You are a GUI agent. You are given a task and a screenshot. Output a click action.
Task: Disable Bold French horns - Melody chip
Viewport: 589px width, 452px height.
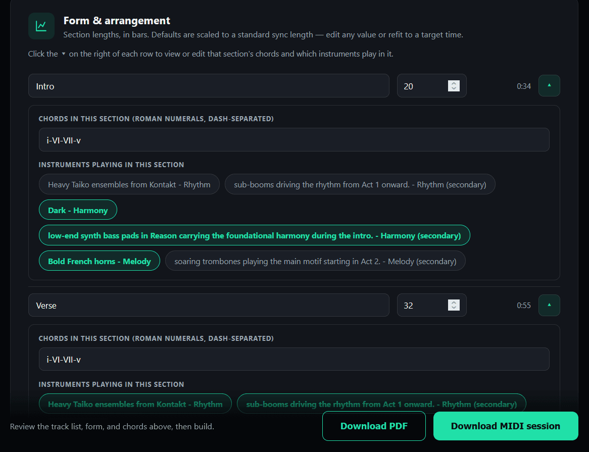(100, 261)
